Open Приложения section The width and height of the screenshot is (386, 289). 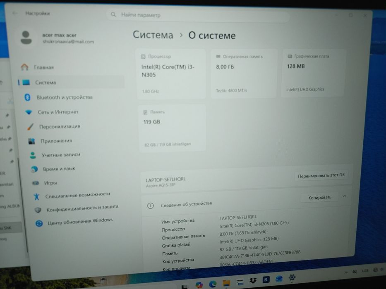pos(50,141)
